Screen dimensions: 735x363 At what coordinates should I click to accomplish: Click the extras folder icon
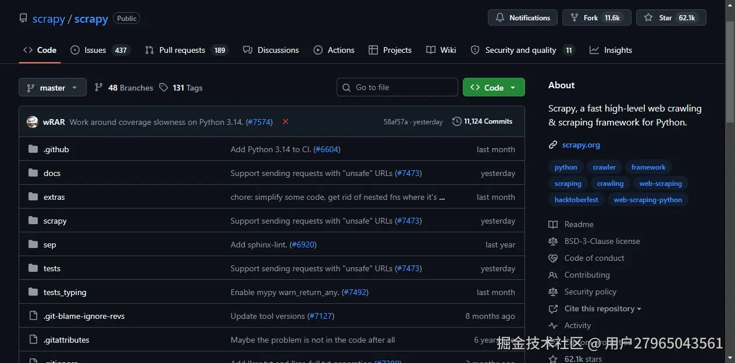point(33,197)
